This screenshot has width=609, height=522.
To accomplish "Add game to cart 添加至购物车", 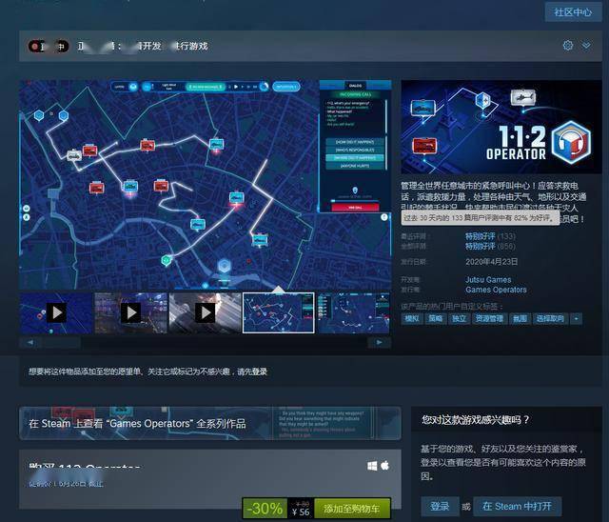I will [352, 509].
